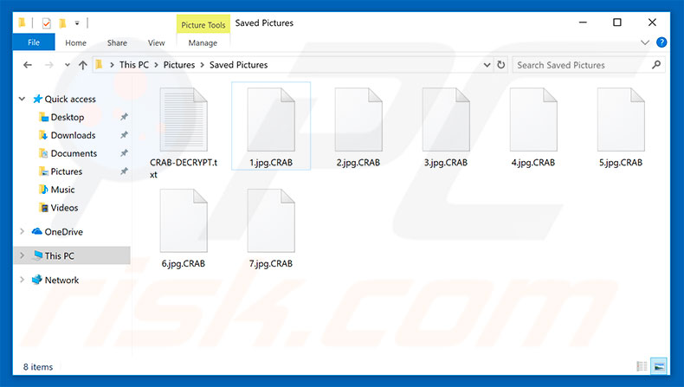Open CRAB-DECRYPT.txt file icon
Screen dimensions: 684x387
(x=184, y=121)
